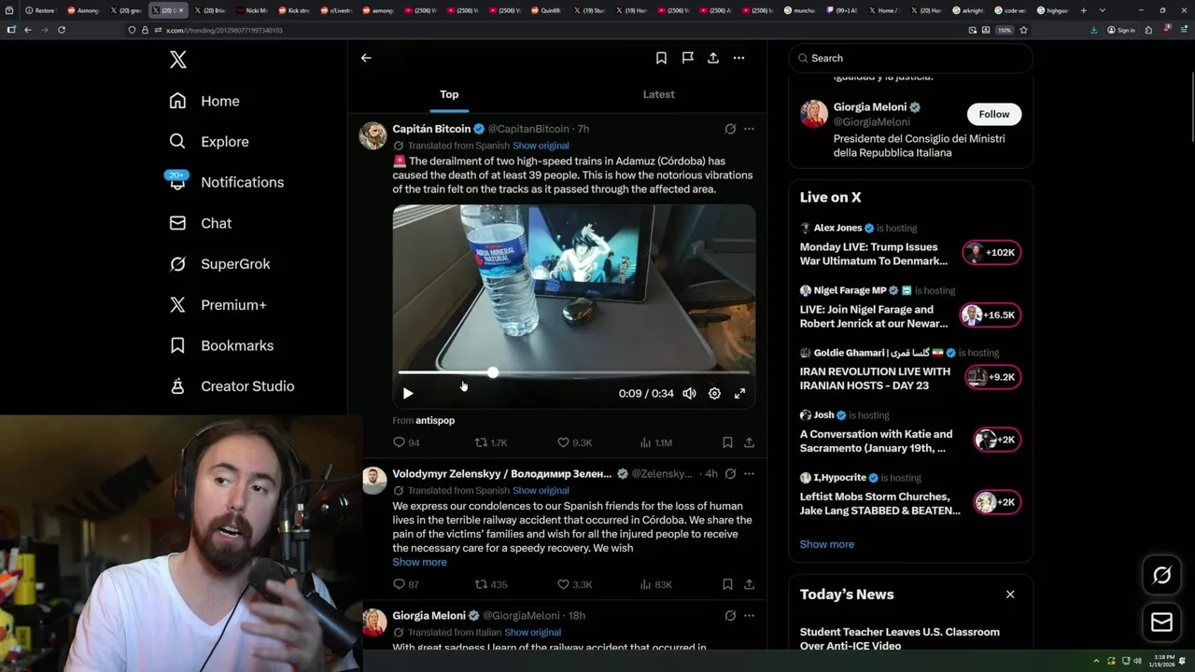The height and width of the screenshot is (672, 1195).
Task: Open floating Grok button
Action: point(1161,576)
